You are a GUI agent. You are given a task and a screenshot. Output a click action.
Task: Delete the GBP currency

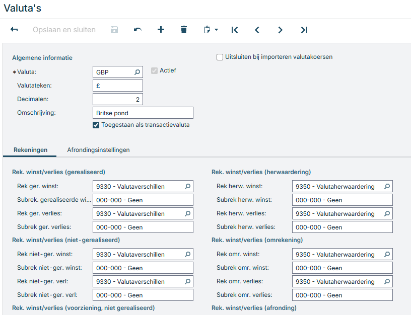coord(183,30)
